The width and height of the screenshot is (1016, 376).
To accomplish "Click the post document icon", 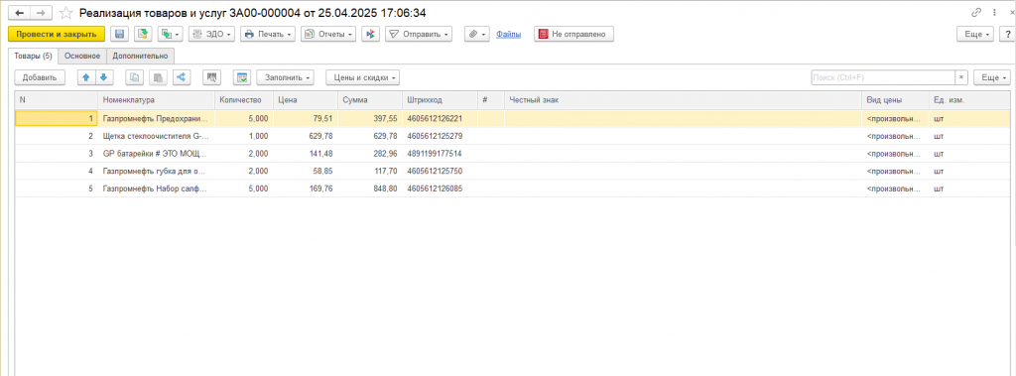I will [x=143, y=34].
